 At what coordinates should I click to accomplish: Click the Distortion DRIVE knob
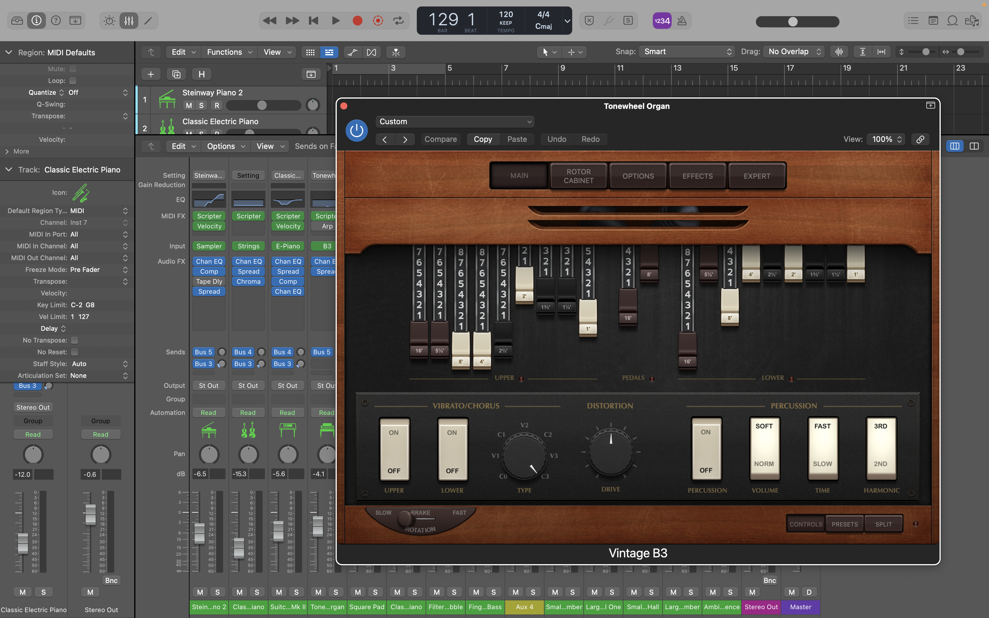610,452
